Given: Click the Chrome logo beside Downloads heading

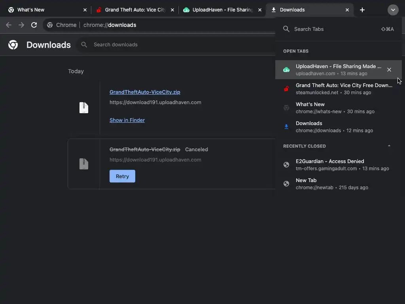Looking at the screenshot, I should point(13,45).
